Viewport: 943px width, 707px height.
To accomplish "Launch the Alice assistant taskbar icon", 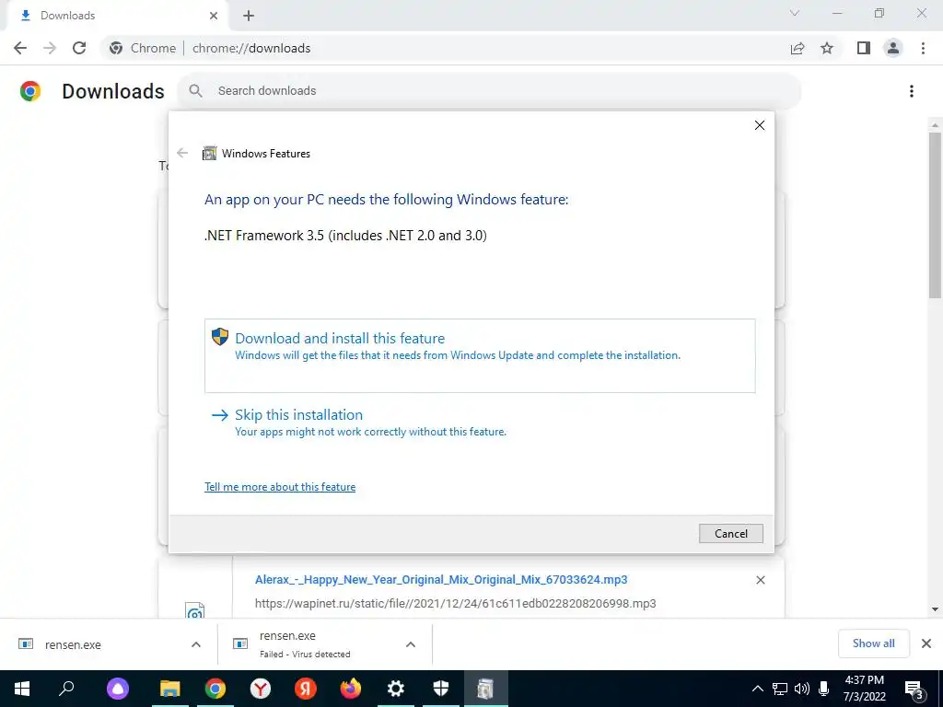I will pos(118,689).
